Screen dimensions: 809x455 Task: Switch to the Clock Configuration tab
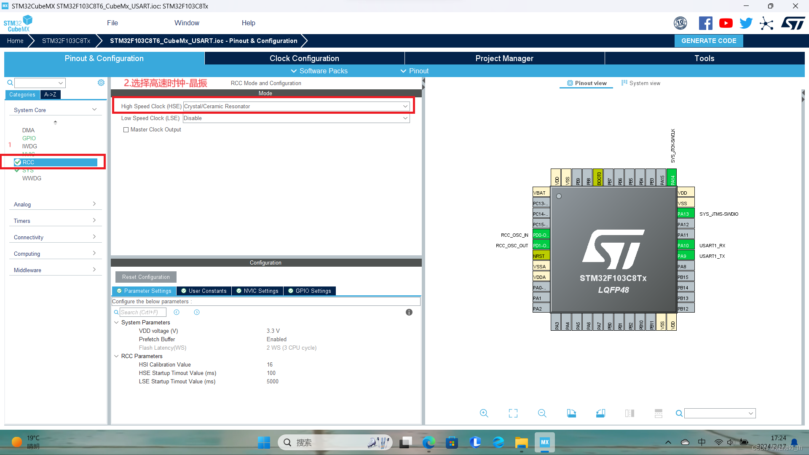[x=304, y=58]
